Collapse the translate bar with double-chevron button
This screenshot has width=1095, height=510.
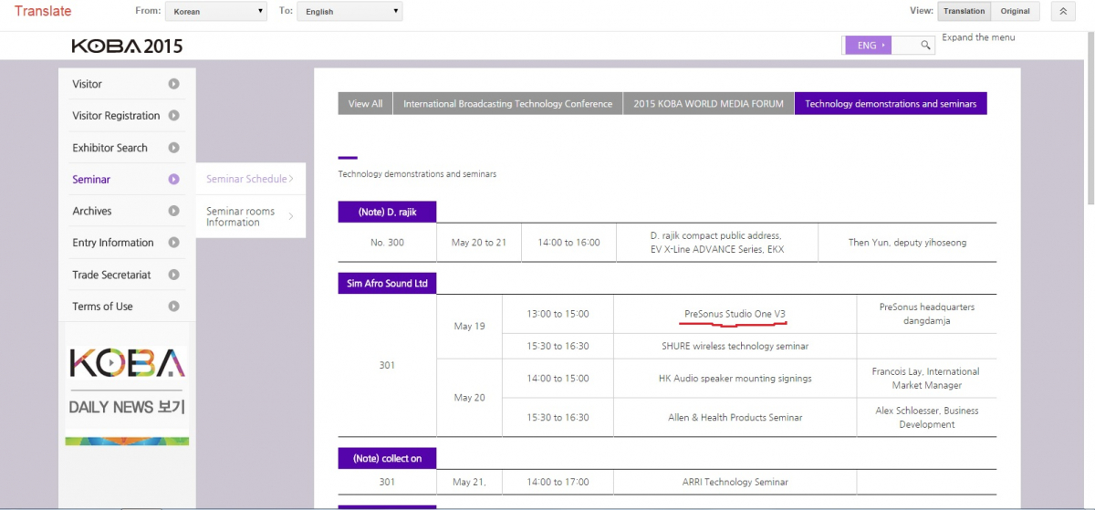pyautogui.click(x=1063, y=11)
